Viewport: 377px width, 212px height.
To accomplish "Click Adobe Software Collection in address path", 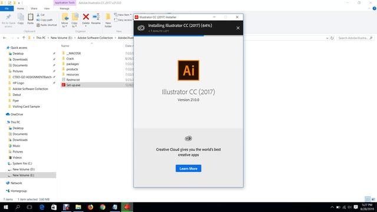I will click(95, 38).
